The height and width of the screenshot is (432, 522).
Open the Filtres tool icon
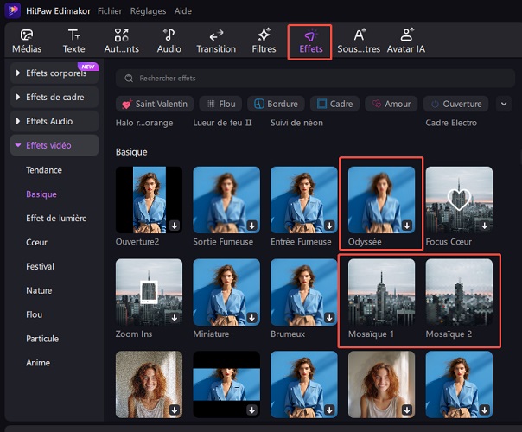(264, 35)
